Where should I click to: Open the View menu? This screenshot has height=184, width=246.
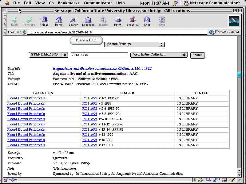(x=40, y=3)
